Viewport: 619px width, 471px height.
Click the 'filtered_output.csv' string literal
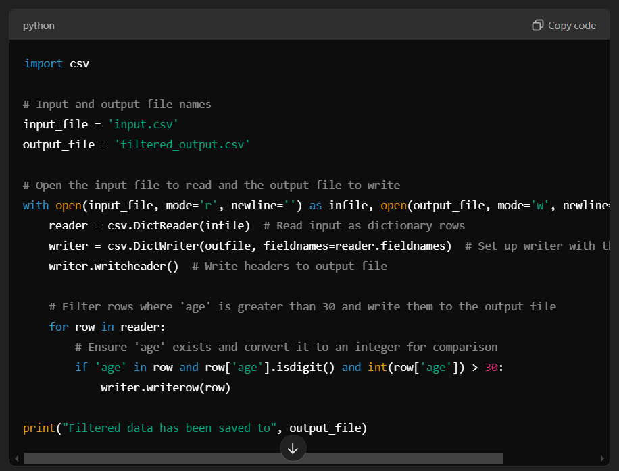pyautogui.click(x=181, y=144)
